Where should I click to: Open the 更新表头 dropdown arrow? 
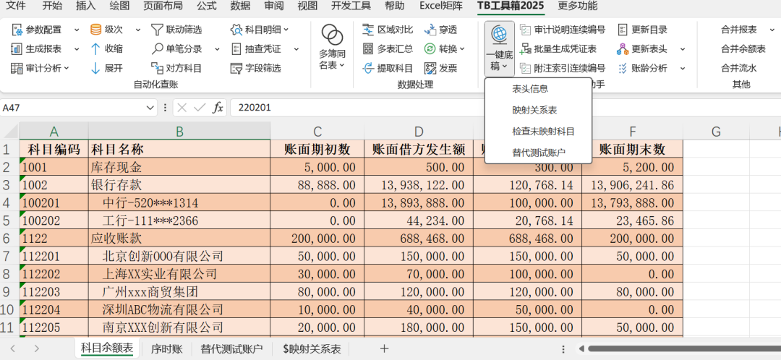tap(683, 49)
